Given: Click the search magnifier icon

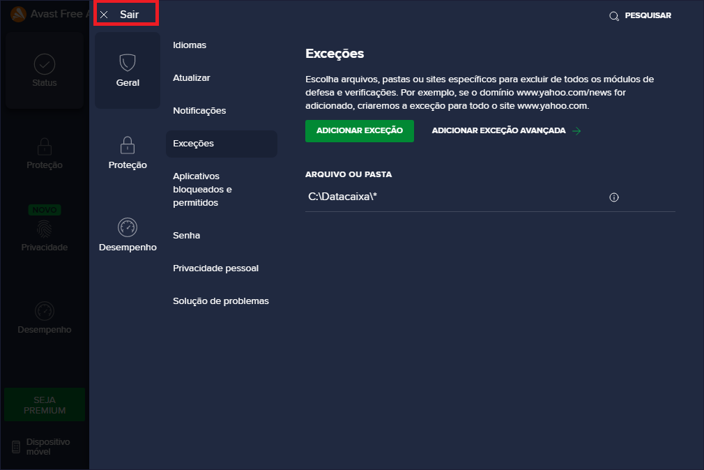Looking at the screenshot, I should (x=614, y=16).
